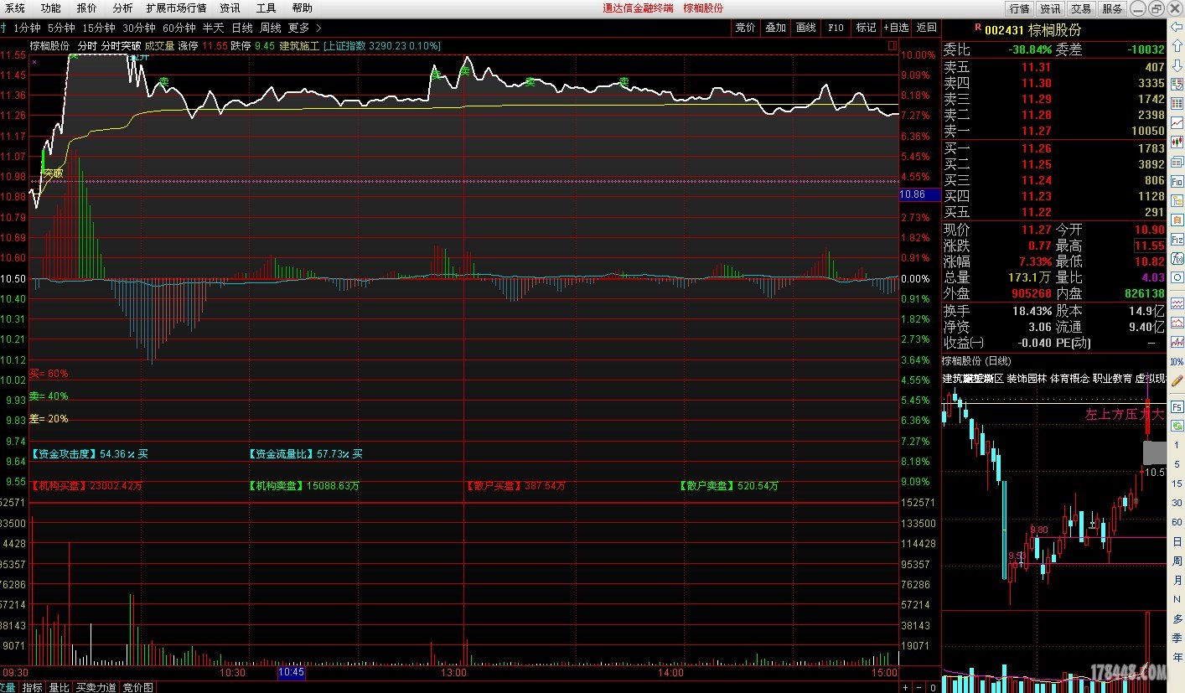
Task: Click the 画线 draw line button
Action: click(805, 28)
